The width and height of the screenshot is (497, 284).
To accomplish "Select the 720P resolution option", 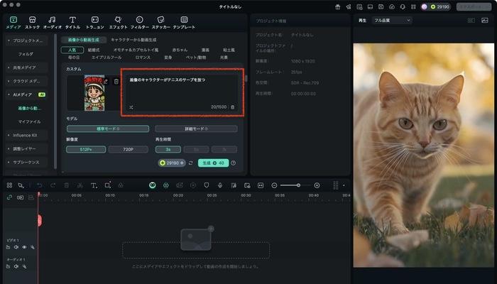I will click(x=129, y=151).
